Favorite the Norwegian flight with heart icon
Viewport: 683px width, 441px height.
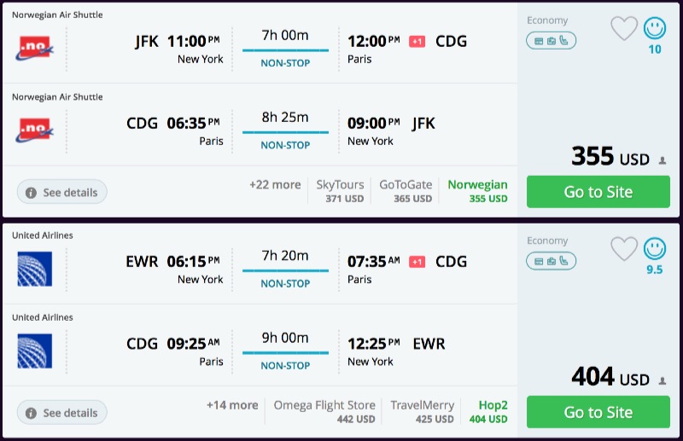pos(624,29)
